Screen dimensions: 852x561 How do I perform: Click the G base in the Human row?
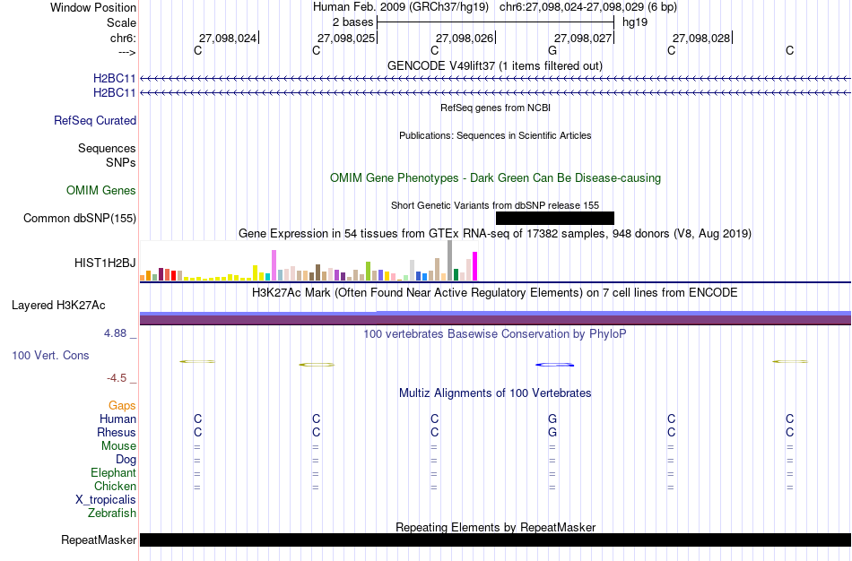click(552, 419)
